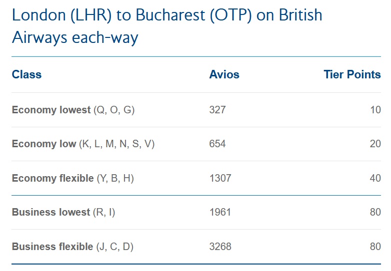
Task: Click the Class column header
Action: point(26,75)
